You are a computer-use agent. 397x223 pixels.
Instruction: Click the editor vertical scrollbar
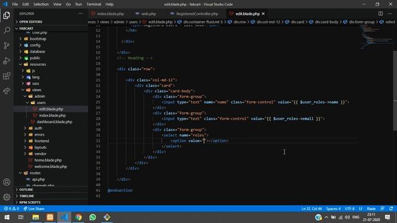click(395, 90)
